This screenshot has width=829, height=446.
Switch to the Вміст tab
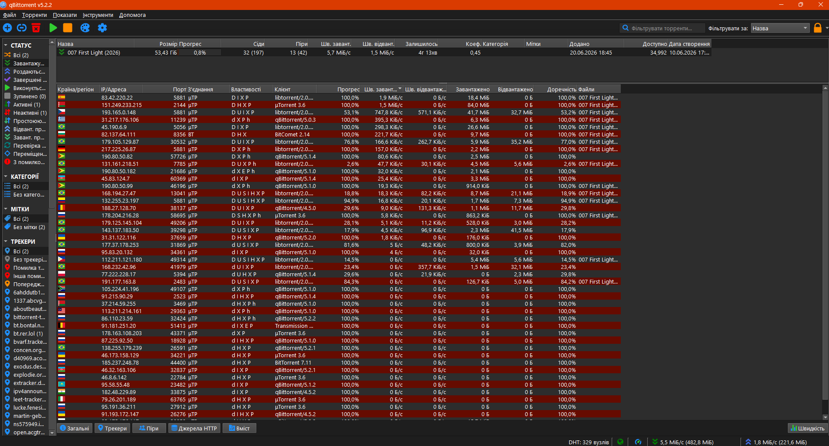click(x=239, y=428)
